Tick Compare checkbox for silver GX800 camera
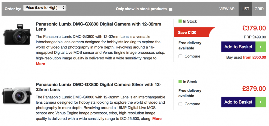The width and height of the screenshot is (269, 126). (180, 104)
